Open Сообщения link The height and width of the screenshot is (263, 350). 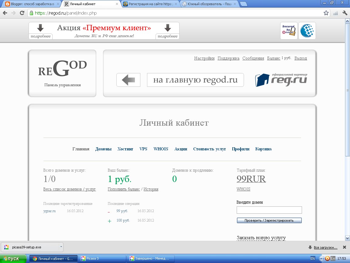pyautogui.click(x=253, y=58)
